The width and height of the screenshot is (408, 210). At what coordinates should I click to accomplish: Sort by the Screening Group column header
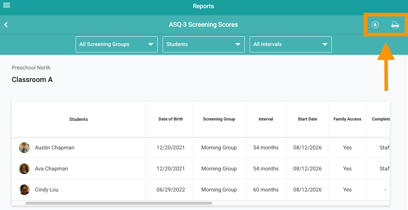[219, 119]
